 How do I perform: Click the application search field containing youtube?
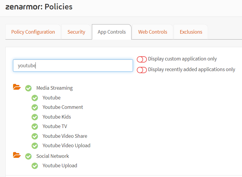[73, 65]
